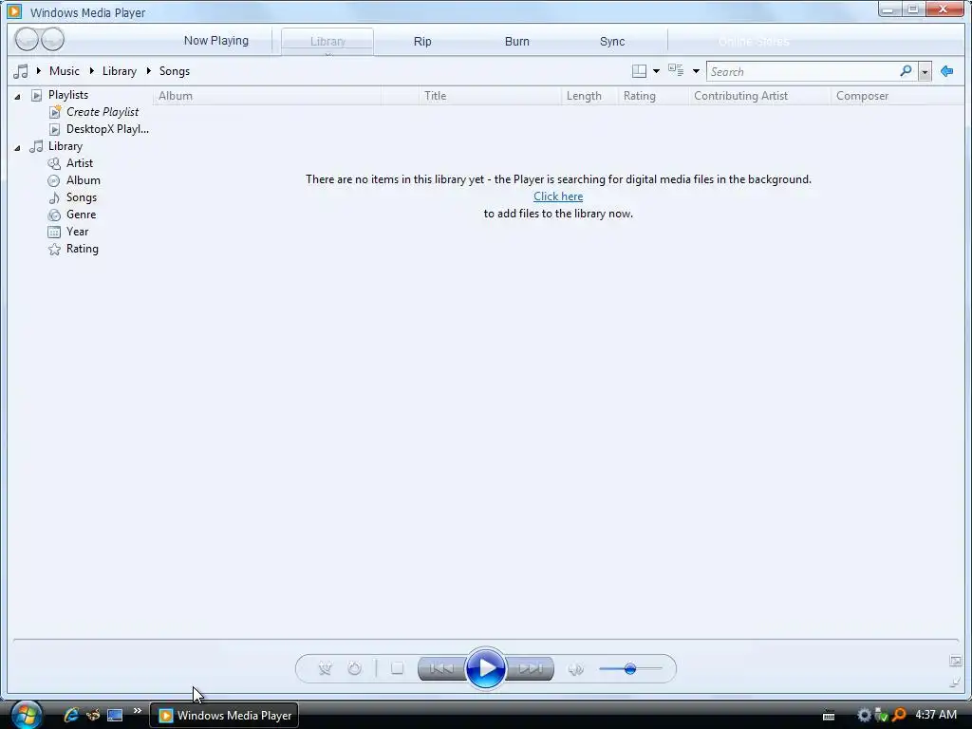Focus the Search input field
Image resolution: width=972 pixels, height=729 pixels.
click(x=802, y=72)
